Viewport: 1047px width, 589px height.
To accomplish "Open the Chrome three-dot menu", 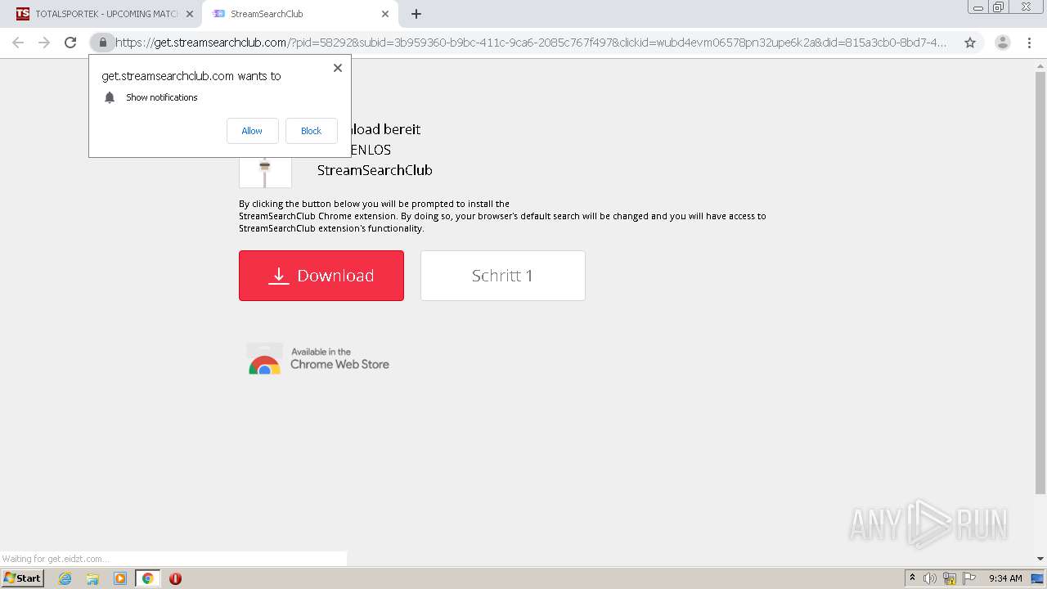I will (1029, 43).
